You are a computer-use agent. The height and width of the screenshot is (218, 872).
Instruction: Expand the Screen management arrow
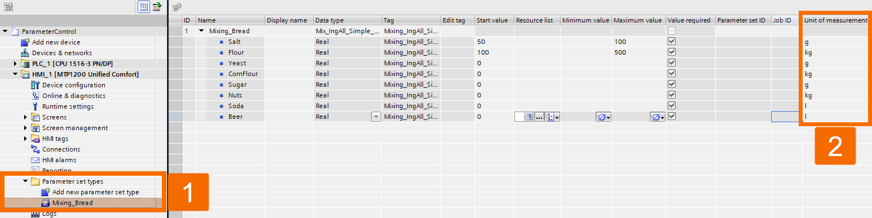(26, 128)
